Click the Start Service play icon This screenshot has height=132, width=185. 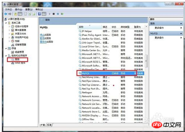[49, 14]
